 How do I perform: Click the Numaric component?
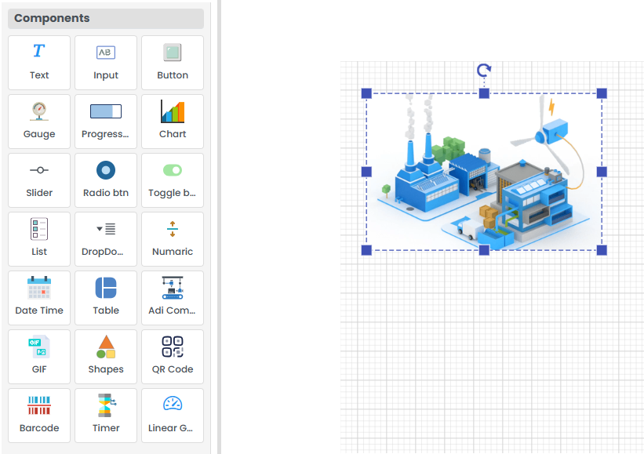pos(173,239)
